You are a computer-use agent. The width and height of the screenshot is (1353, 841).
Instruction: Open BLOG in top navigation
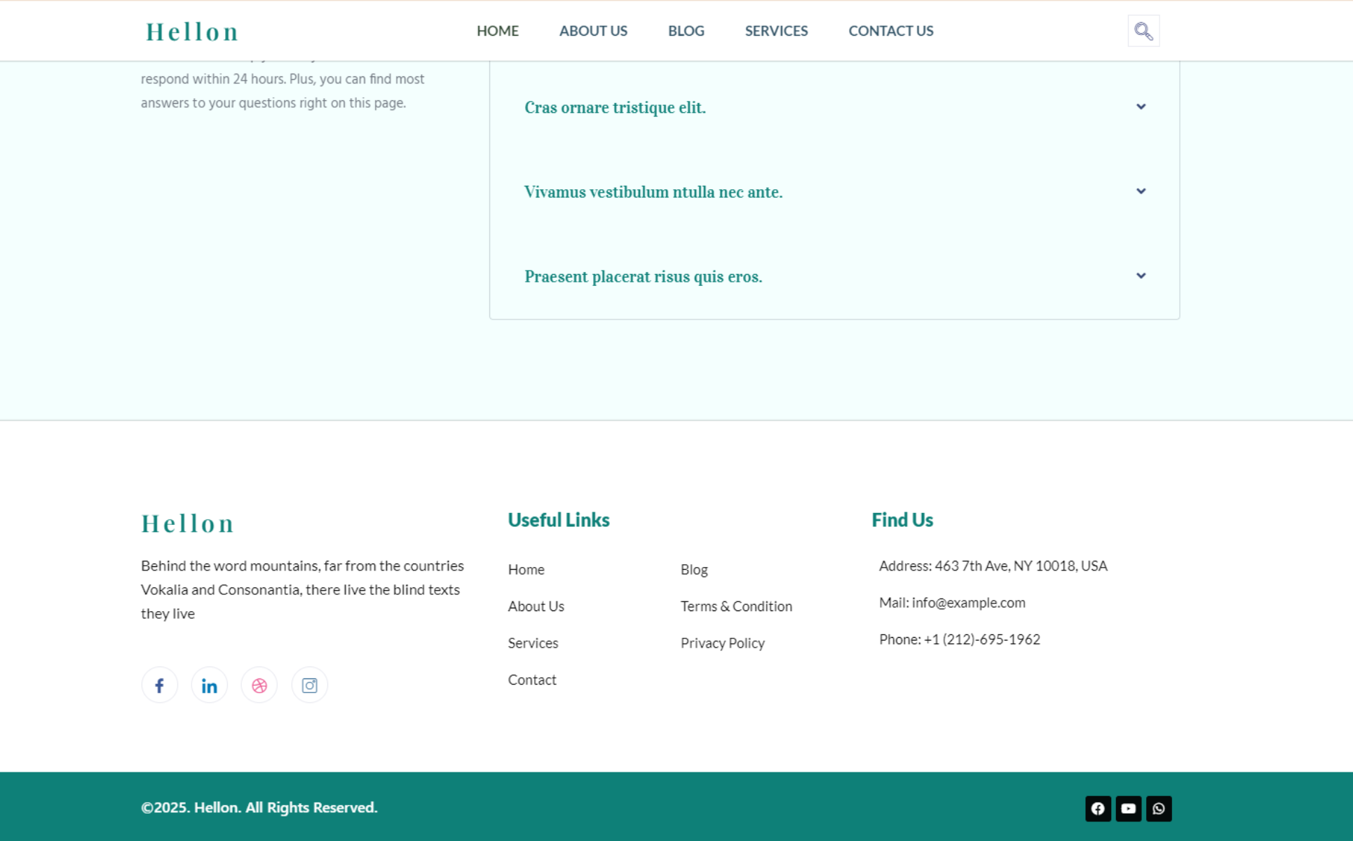[x=686, y=31]
